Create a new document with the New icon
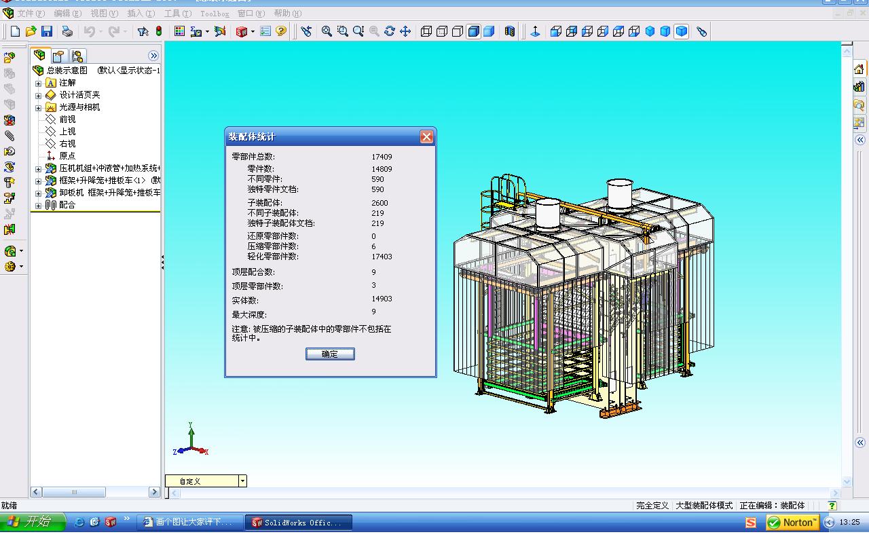 (15, 31)
